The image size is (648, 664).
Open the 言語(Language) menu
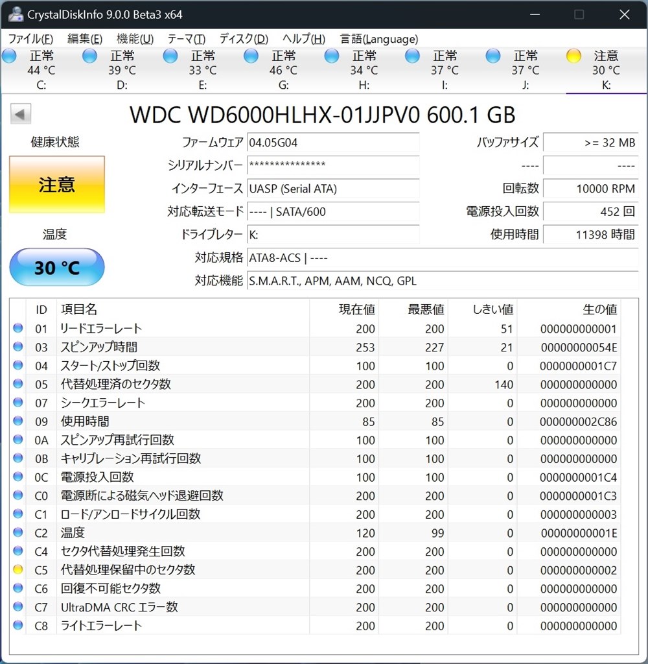pos(378,39)
